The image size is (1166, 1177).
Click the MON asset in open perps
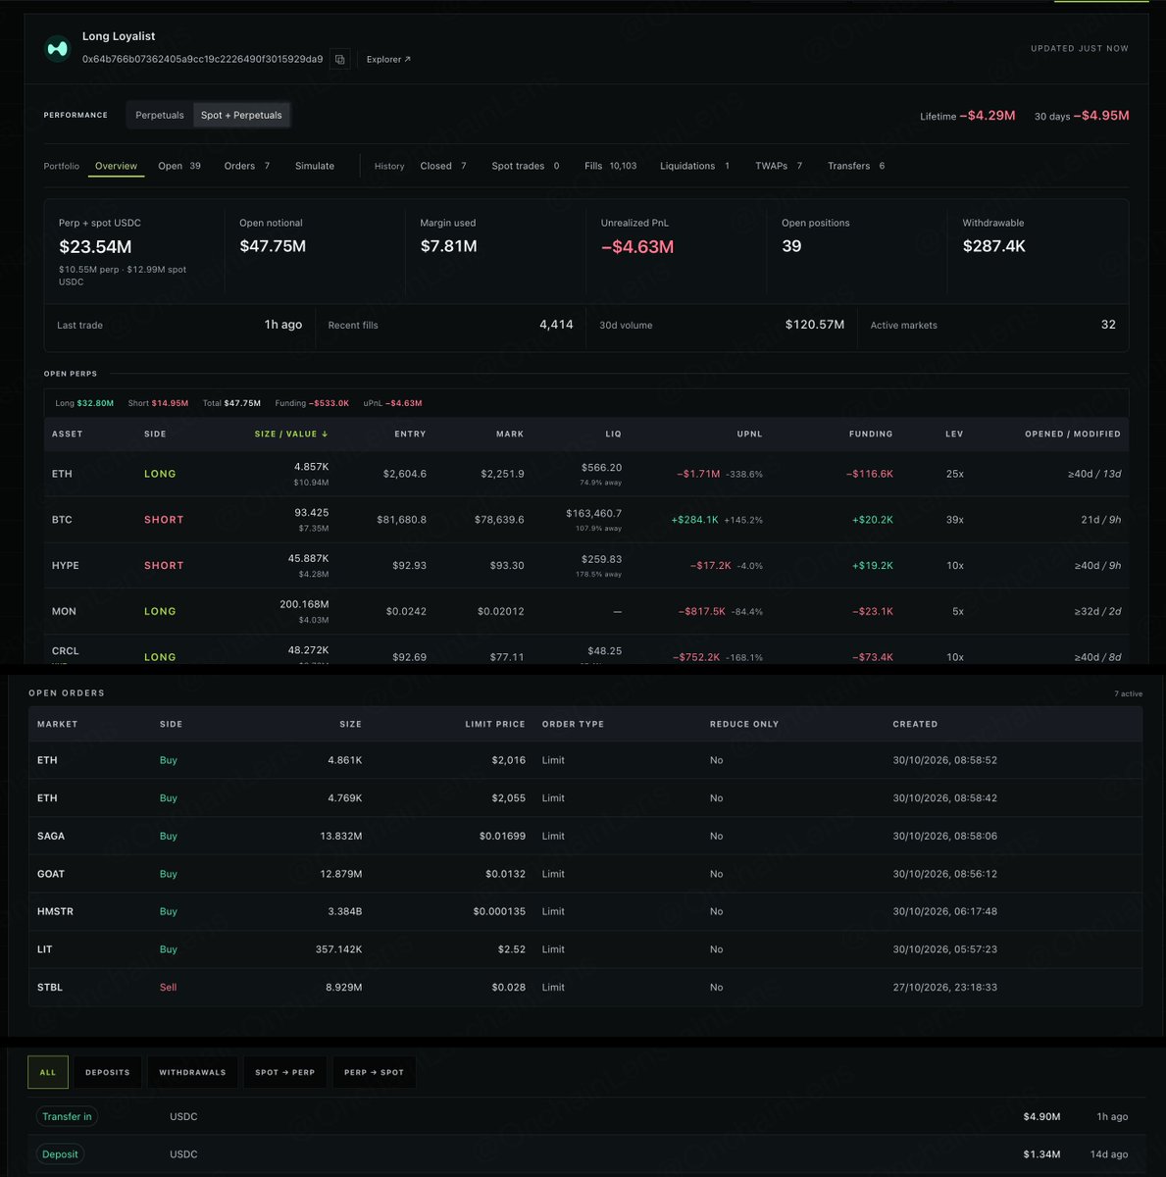point(64,611)
